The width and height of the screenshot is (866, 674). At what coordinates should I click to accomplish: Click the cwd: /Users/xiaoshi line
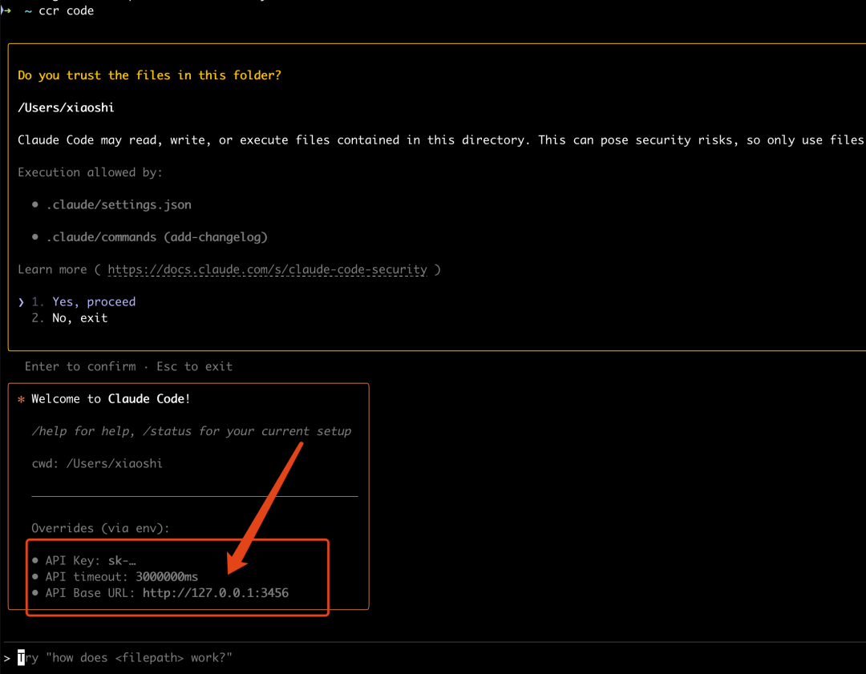click(x=97, y=464)
